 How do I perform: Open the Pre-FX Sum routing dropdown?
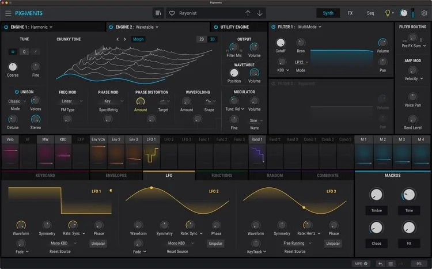coord(414,46)
